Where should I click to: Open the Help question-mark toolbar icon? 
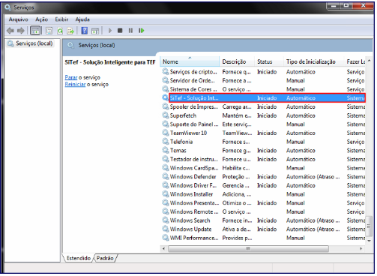point(85,31)
